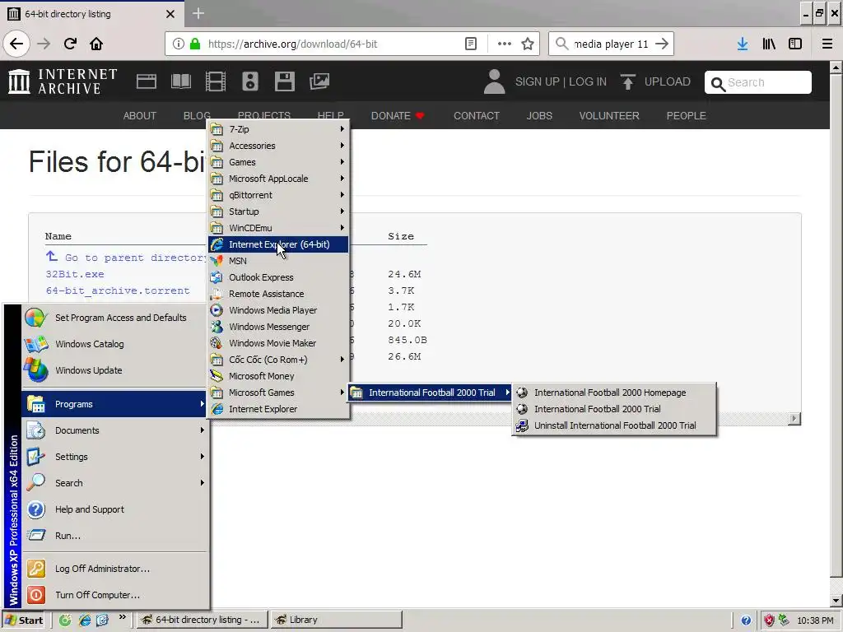Image resolution: width=843 pixels, height=632 pixels.
Task: Follow Go to parent directory link
Action: pyautogui.click(x=128, y=258)
